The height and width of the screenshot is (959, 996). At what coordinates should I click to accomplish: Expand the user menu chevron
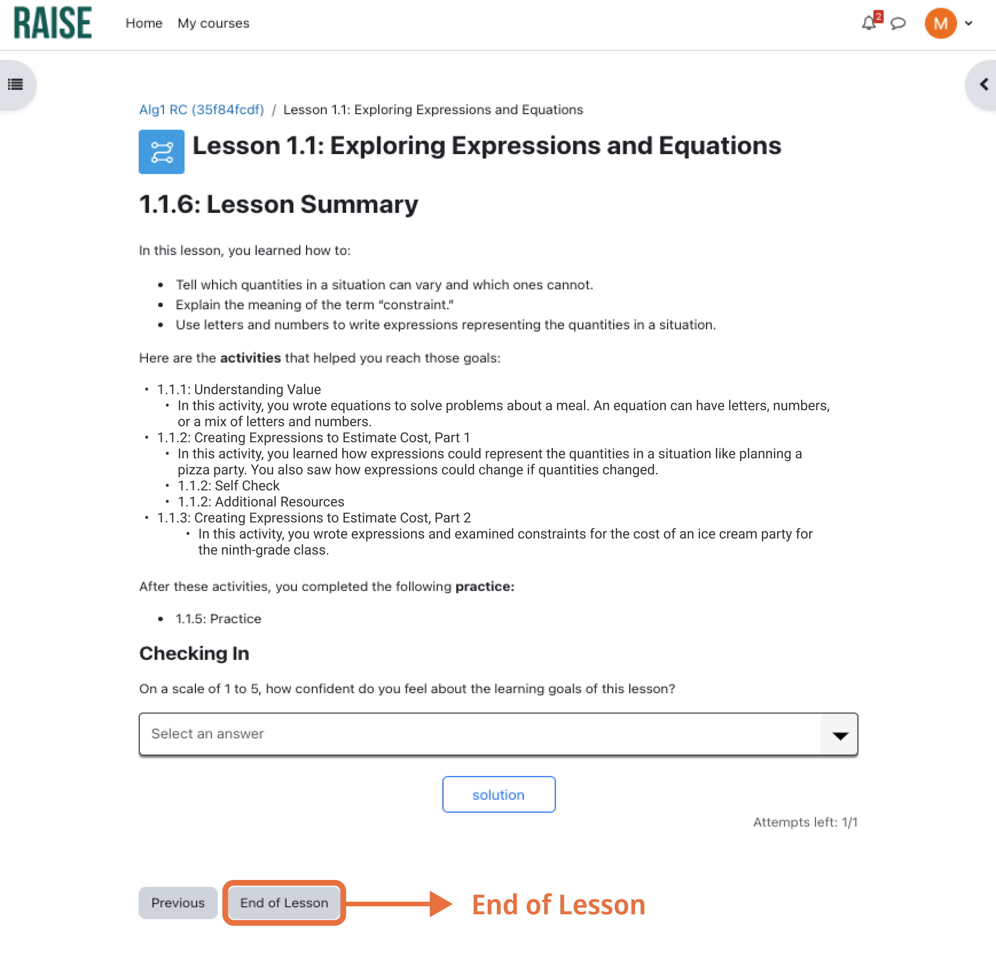coord(968,23)
